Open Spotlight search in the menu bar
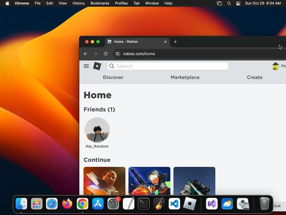This screenshot has width=286, height=215. [x=229, y=3]
